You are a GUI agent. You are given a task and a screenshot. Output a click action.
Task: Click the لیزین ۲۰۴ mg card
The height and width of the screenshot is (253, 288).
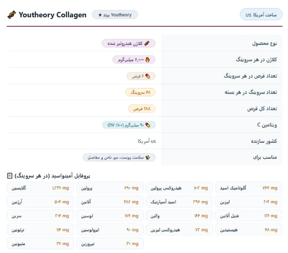point(249,202)
